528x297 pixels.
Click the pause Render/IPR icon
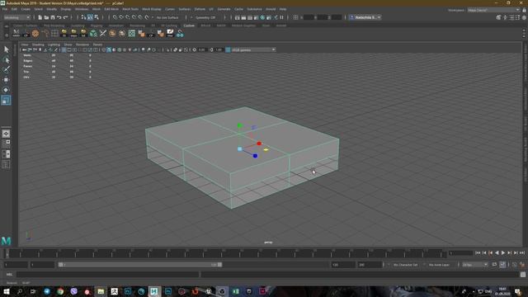tap(282, 17)
